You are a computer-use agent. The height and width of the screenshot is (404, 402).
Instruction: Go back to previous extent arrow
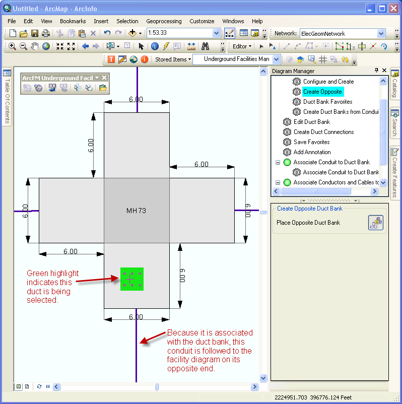click(x=85, y=46)
